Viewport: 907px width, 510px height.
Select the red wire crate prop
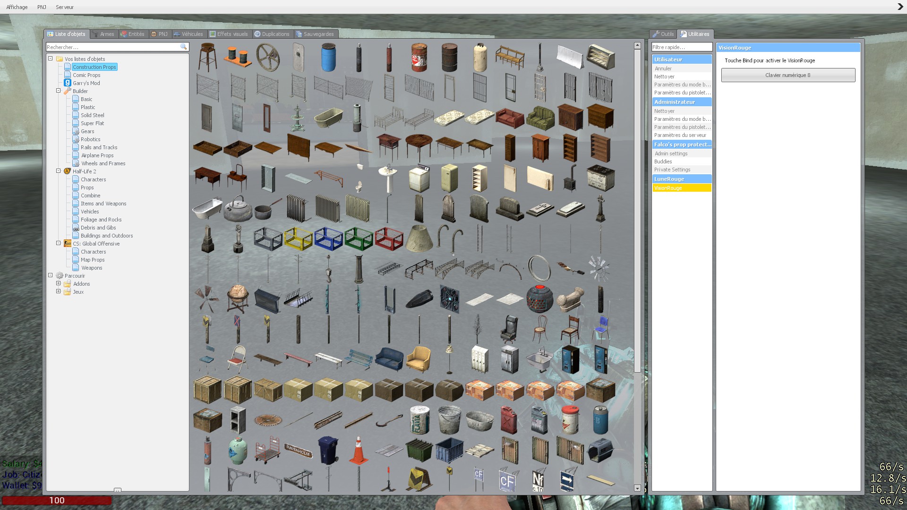pyautogui.click(x=389, y=238)
